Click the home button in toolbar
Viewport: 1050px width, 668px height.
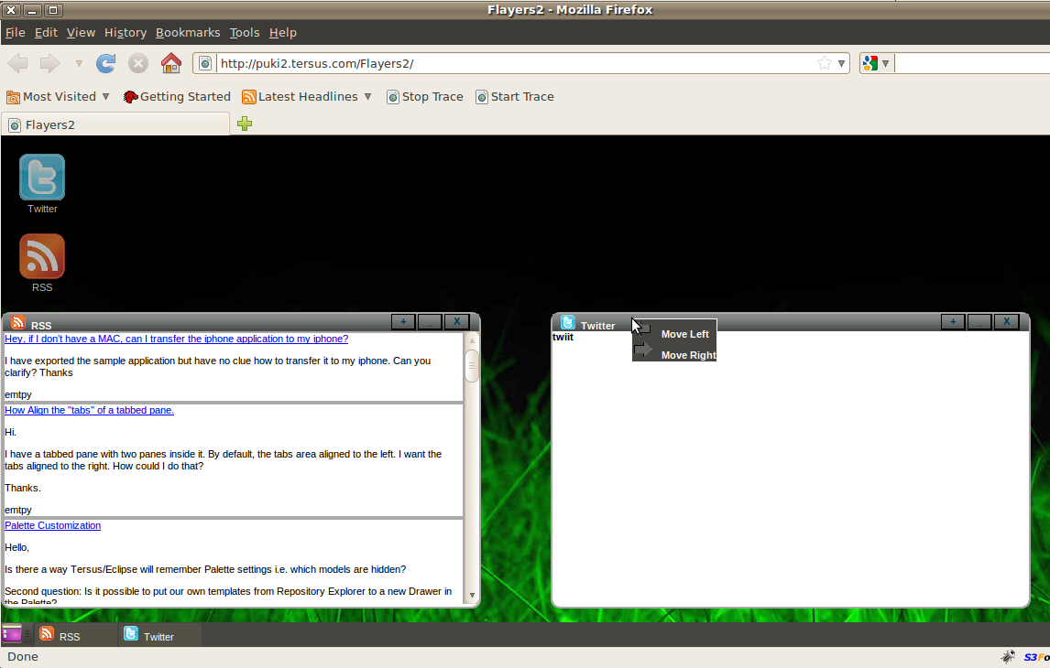[170, 63]
